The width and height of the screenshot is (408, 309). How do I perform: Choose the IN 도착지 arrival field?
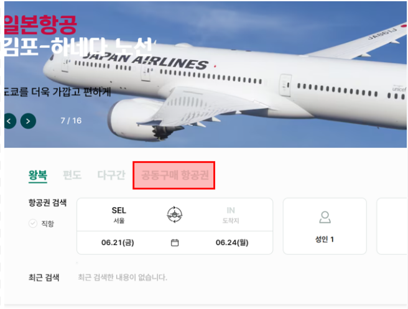pos(231,215)
